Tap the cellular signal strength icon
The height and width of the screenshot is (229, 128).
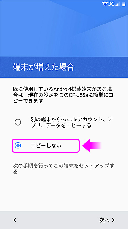pos(117,4)
